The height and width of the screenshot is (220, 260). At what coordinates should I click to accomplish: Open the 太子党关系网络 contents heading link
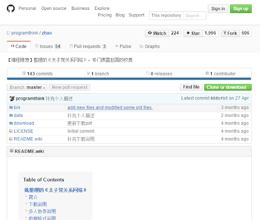click(55, 190)
